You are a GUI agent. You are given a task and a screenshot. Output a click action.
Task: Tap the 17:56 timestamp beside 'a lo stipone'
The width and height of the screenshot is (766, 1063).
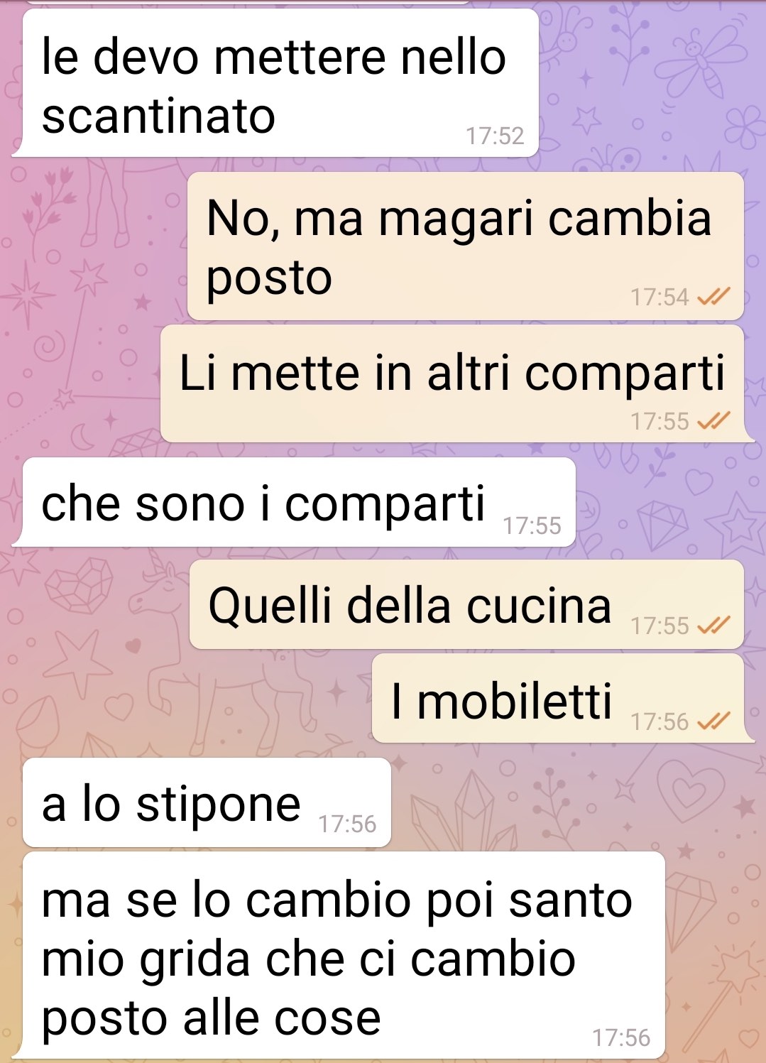pos(347,824)
